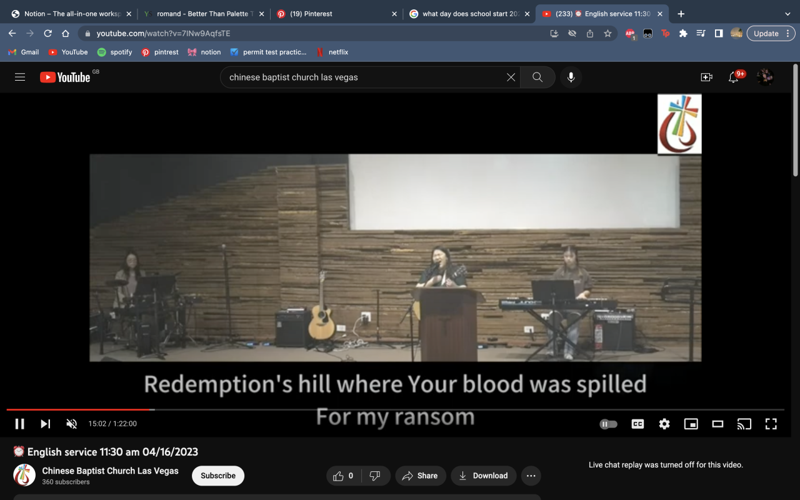Turn on closed captions

click(637, 424)
